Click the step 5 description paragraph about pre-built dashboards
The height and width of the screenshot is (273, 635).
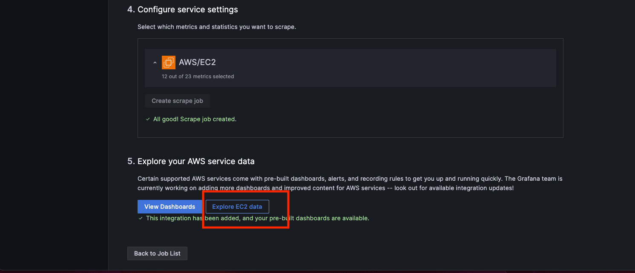(349, 183)
